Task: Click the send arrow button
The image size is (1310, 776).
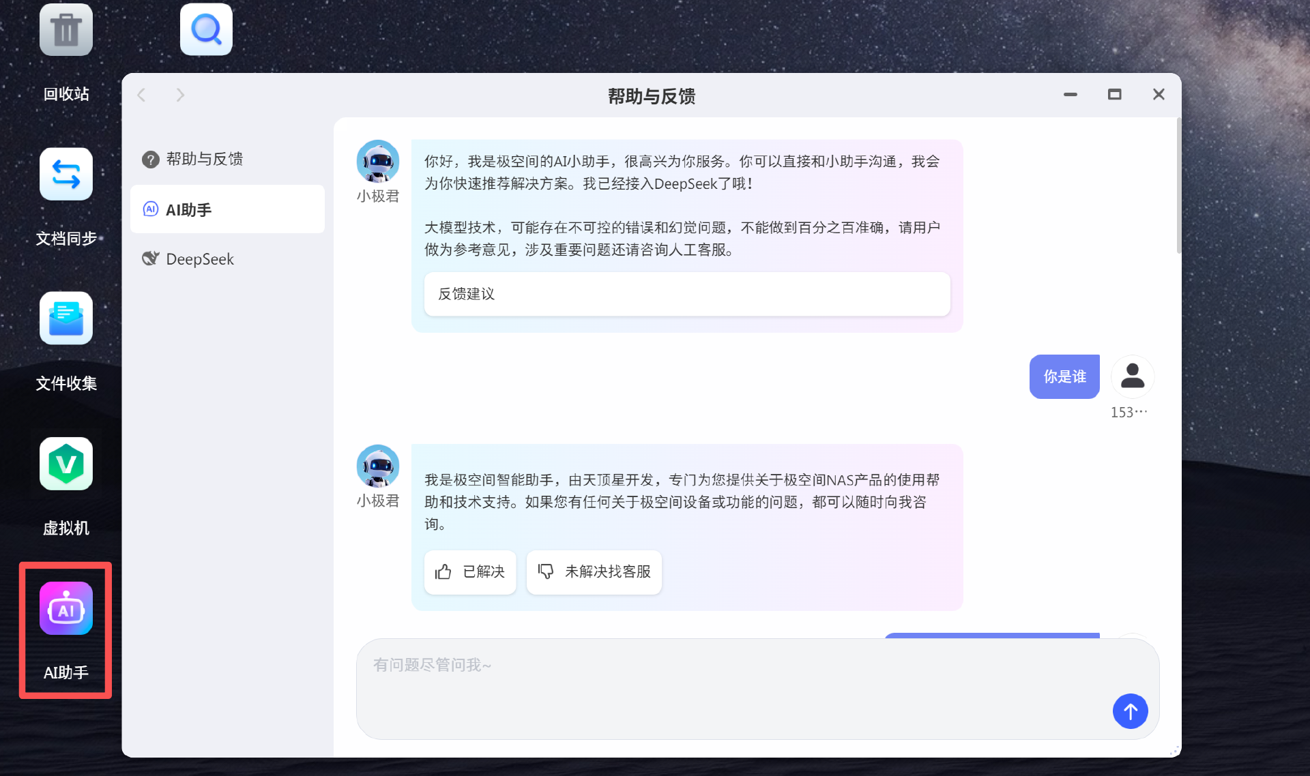Action: point(1130,711)
